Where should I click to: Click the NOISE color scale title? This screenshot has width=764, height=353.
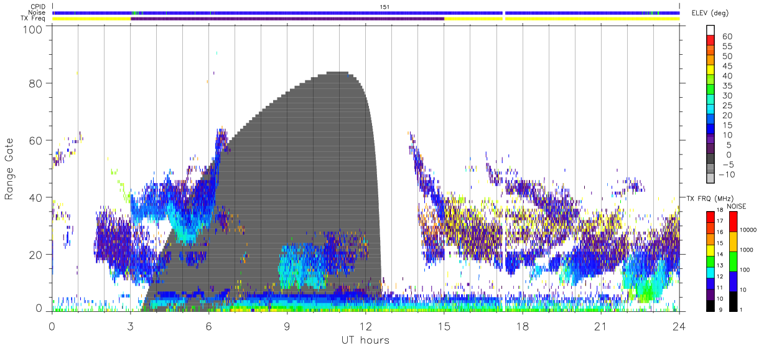[x=737, y=206]
